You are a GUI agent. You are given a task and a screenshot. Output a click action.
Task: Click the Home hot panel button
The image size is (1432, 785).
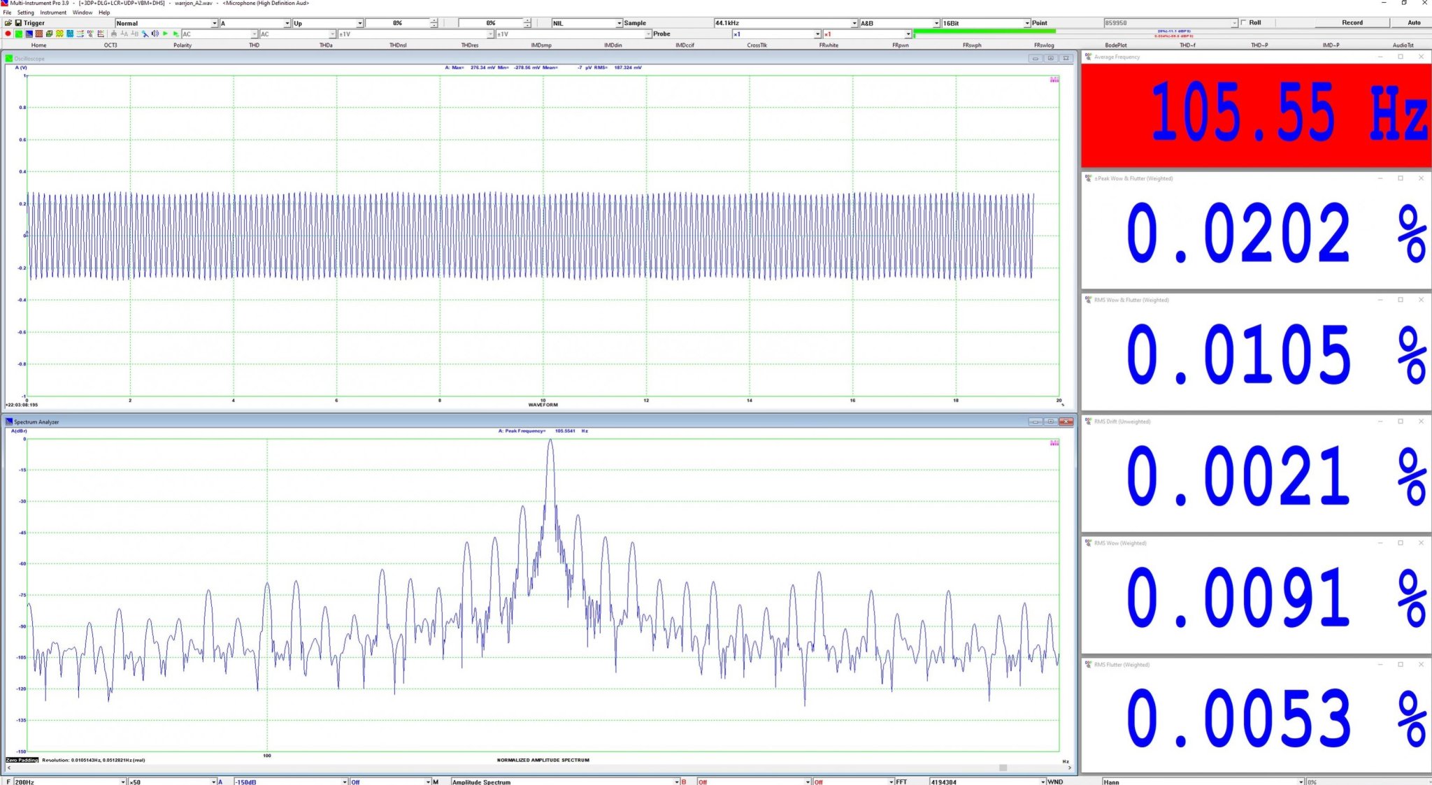click(x=39, y=45)
